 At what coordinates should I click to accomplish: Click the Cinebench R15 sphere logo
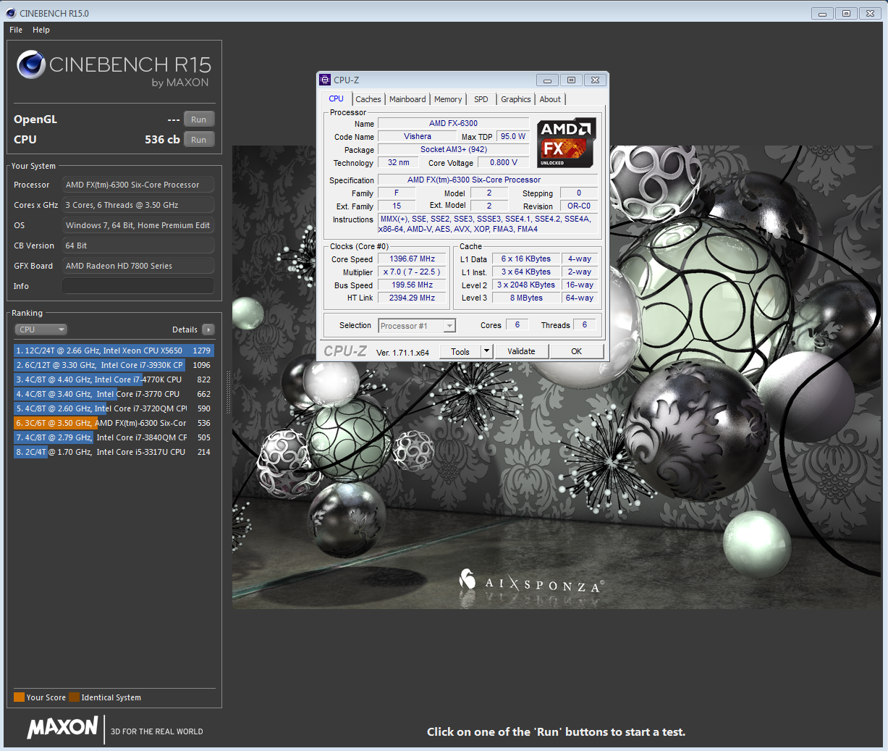(x=31, y=64)
